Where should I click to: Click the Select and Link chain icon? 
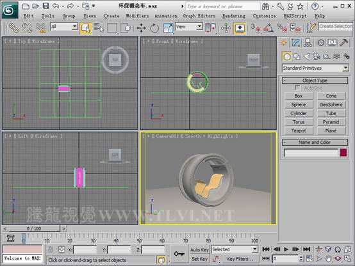click(x=13, y=28)
